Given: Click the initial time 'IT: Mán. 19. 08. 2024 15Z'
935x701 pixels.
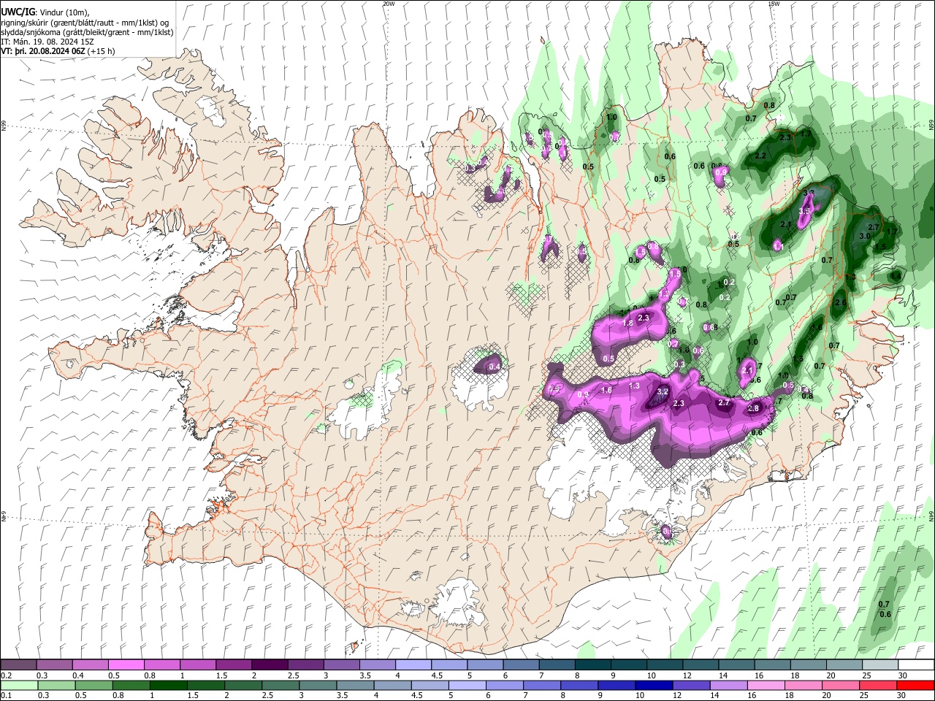Looking at the screenshot, I should (47, 42).
